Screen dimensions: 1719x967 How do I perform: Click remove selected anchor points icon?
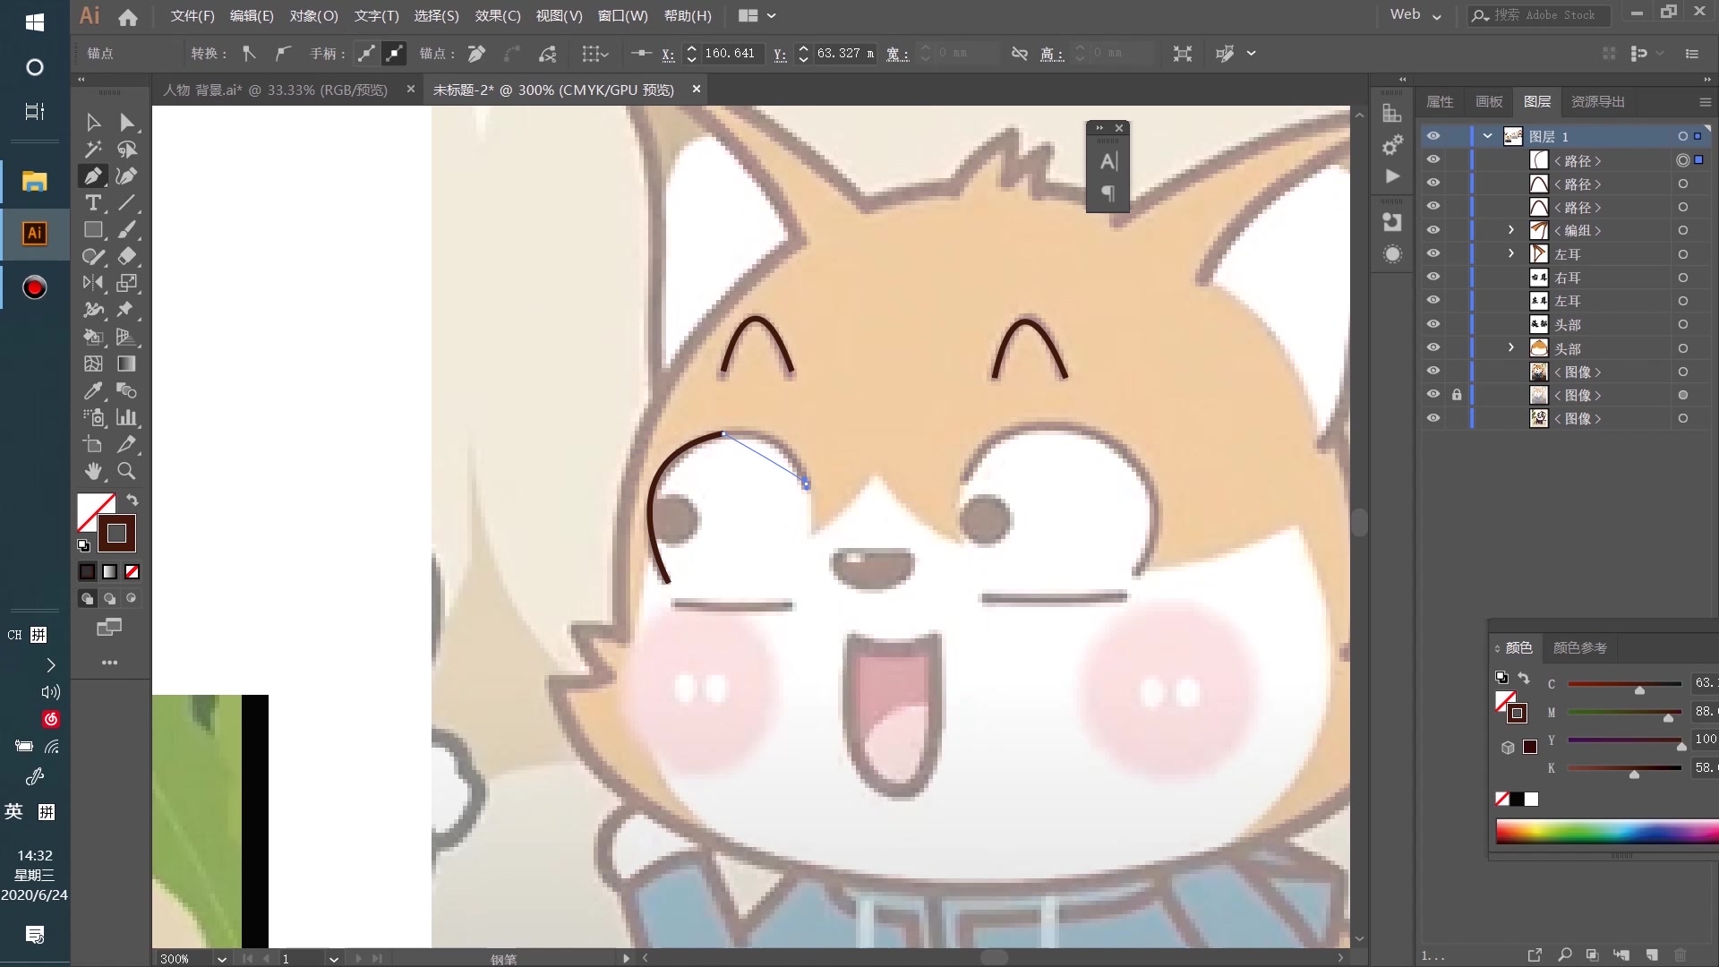476,54
